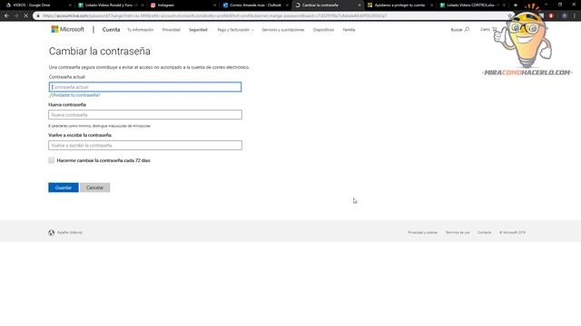Image resolution: width=581 pixels, height=326 pixels.
Task: Open the Familia menu item
Action: click(349, 30)
